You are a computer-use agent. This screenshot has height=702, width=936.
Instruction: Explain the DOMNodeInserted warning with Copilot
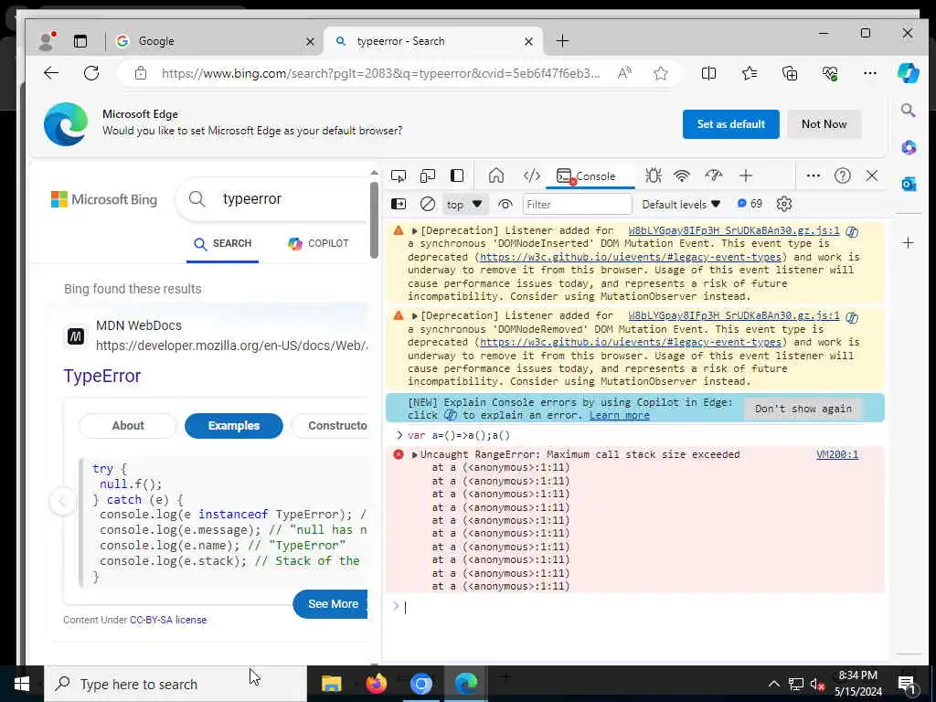click(852, 231)
